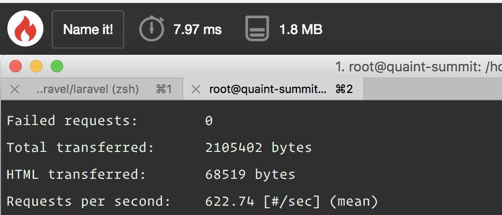This screenshot has height=215, width=502.
Task: Close the terminal window with red button
Action: coord(16,67)
